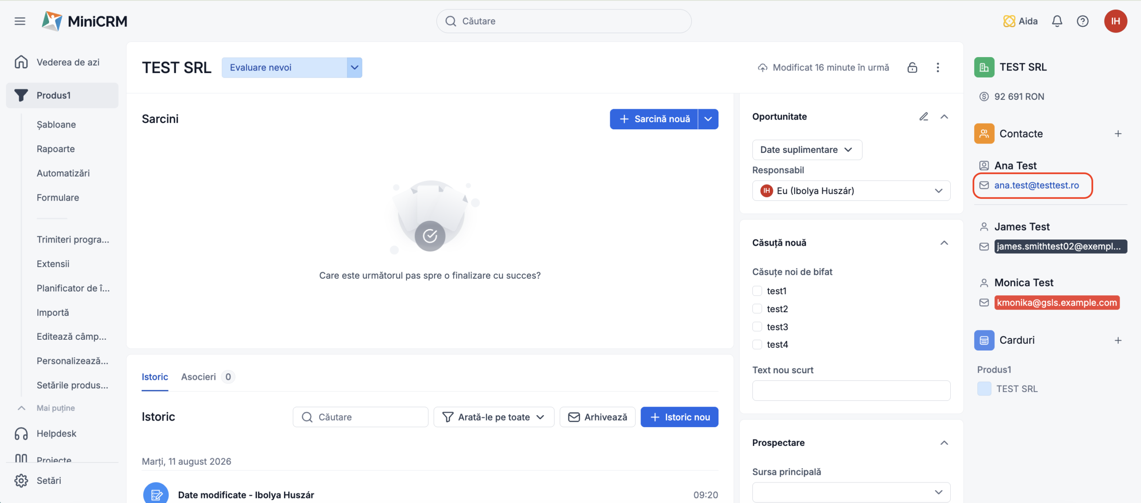1141x503 pixels.
Task: Check the test3 checkbox
Action: tap(757, 326)
